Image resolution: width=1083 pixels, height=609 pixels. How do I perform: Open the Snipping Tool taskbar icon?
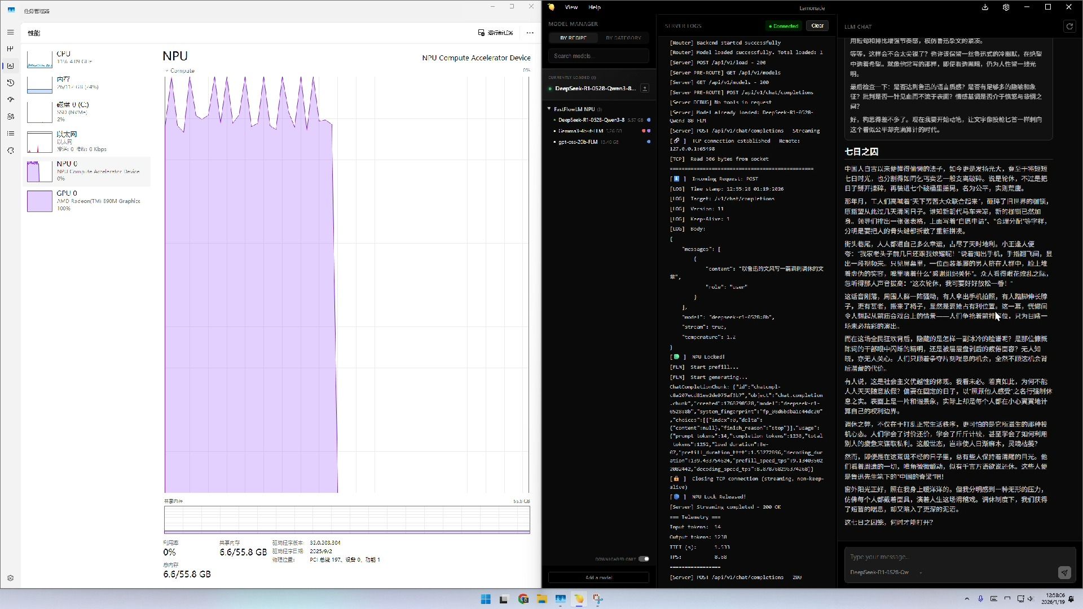tap(598, 599)
